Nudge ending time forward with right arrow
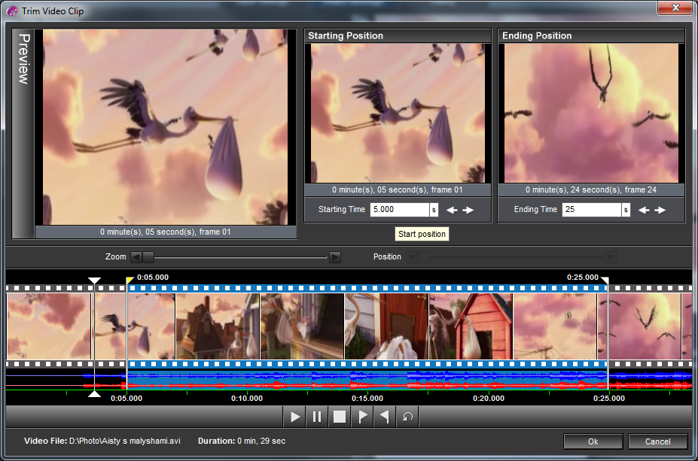698x461 pixels. [x=660, y=210]
